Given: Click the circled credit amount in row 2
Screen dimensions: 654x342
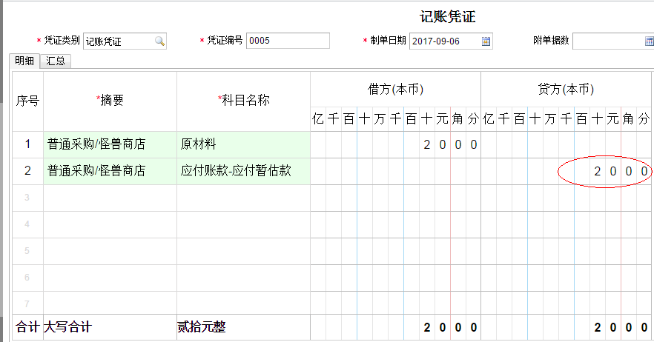Looking at the screenshot, I should [621, 171].
